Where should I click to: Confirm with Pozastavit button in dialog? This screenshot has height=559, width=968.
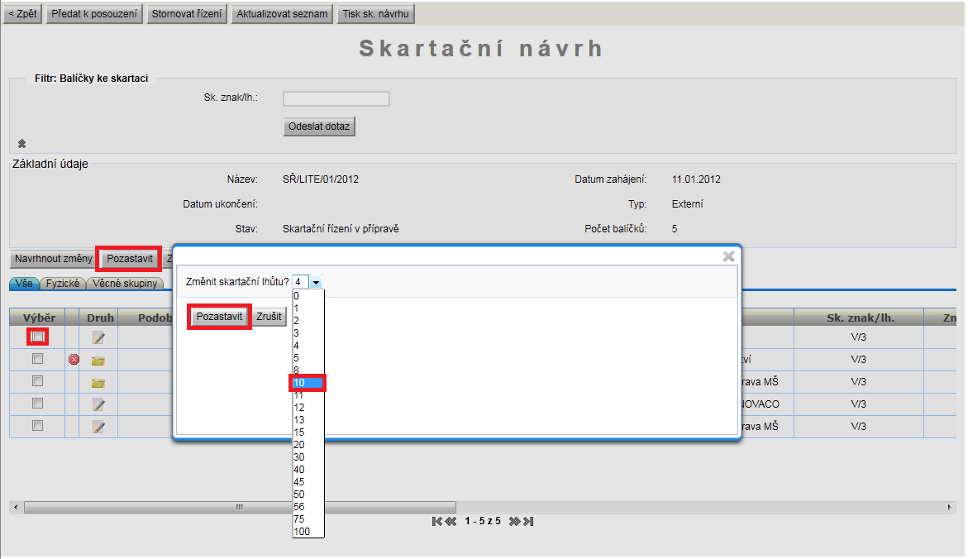click(x=219, y=317)
